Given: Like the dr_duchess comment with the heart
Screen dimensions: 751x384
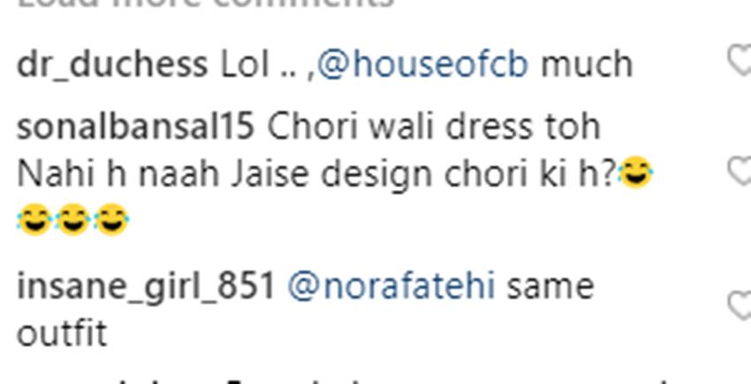Looking at the screenshot, I should [740, 60].
